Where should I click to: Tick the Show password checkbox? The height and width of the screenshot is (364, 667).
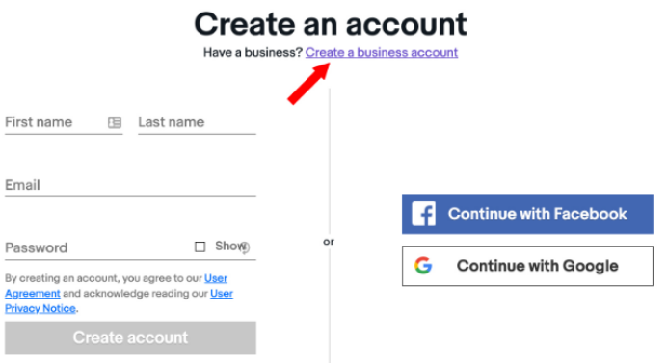pyautogui.click(x=200, y=247)
